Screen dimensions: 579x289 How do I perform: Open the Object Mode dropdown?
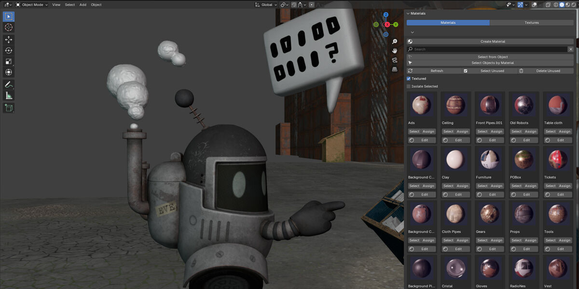[32, 4]
